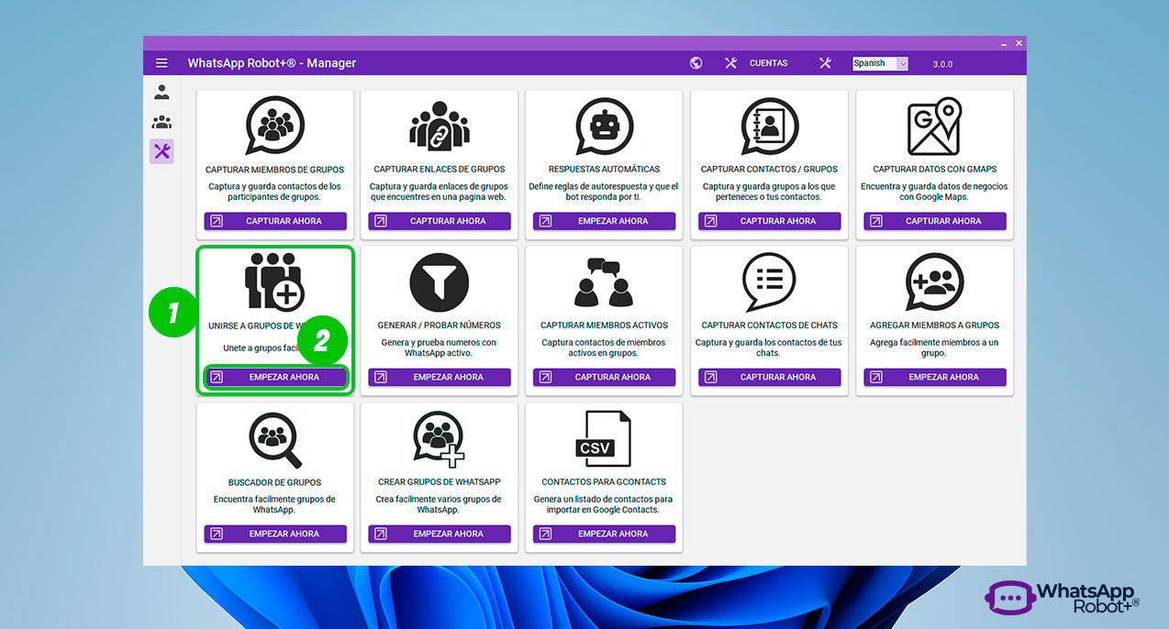Viewport: 1169px width, 629px height.
Task: Click Agregar Miembros a Grupos icon
Action: click(x=934, y=282)
